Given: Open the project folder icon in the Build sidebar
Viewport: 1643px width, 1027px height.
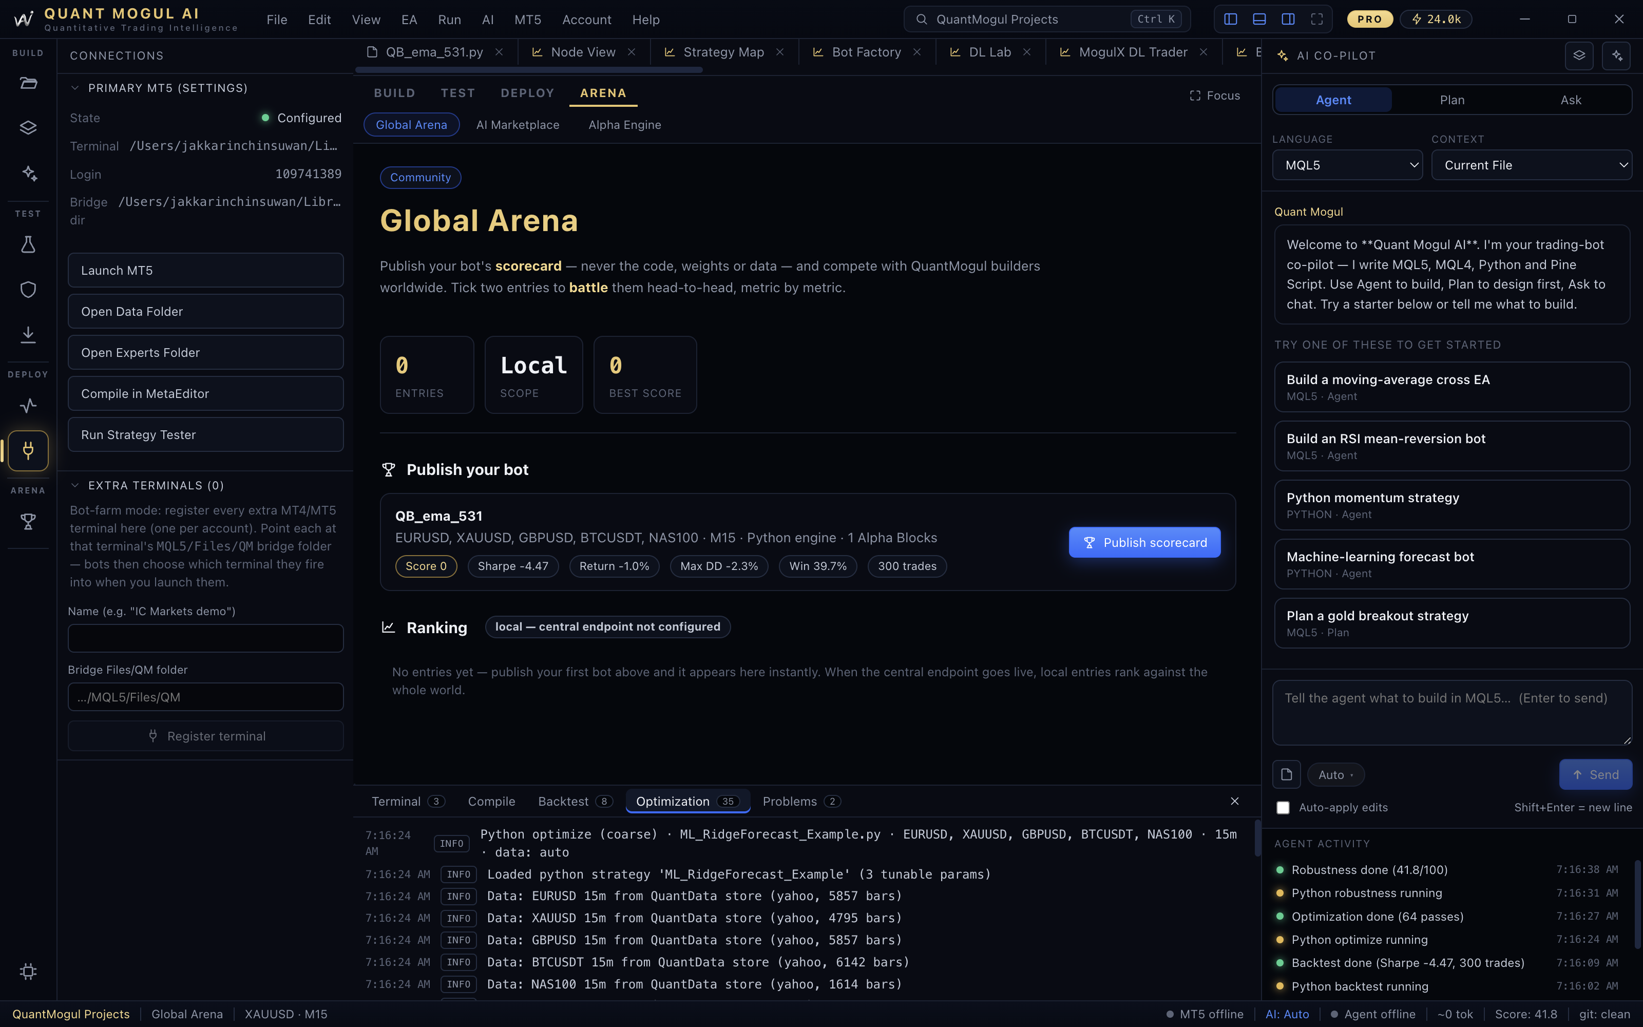Looking at the screenshot, I should tap(28, 84).
